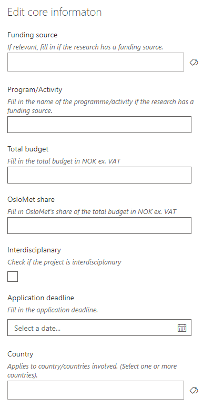Click the 'Check if the project is interdisciplanary' hint
This screenshot has height=408, width=213.
click(x=64, y=262)
